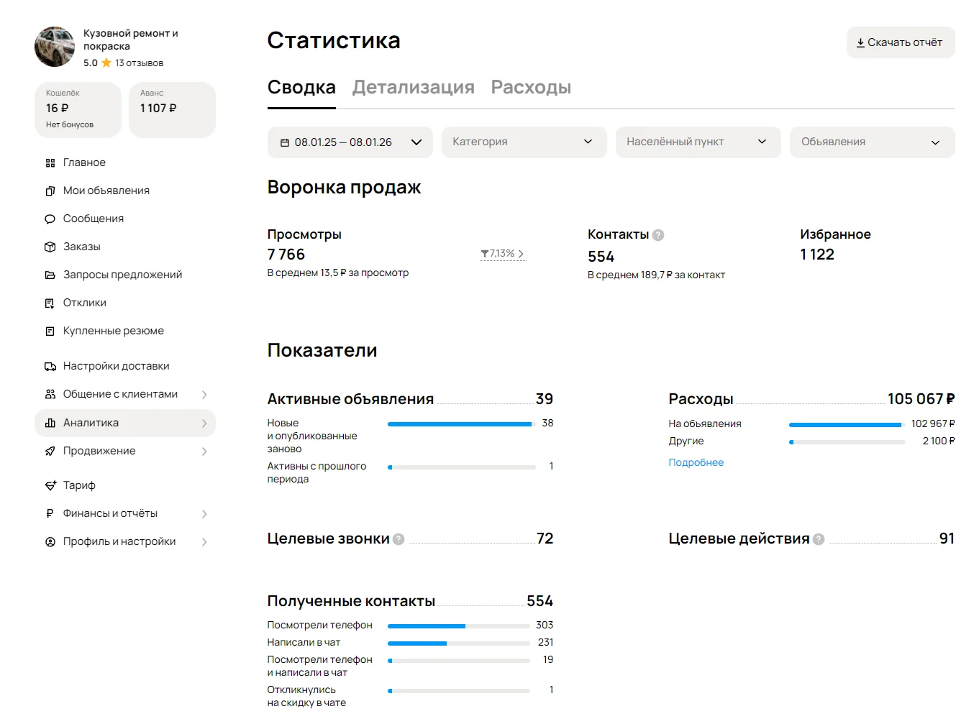Viewport: 979px width, 719px height.
Task: Click the Настройки доставки truck icon
Action: tap(50, 367)
